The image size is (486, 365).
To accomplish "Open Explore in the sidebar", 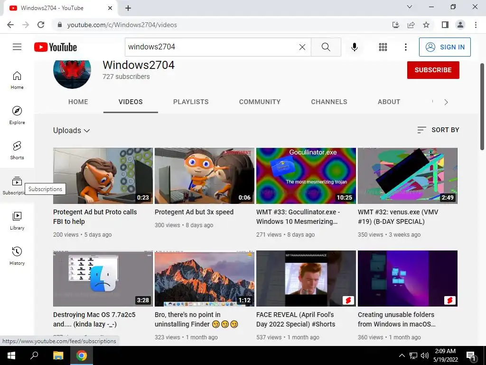I will tap(17, 115).
